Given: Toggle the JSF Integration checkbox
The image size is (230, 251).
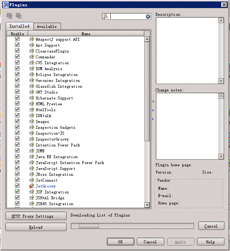Looking at the screenshot, I should tap(17, 192).
